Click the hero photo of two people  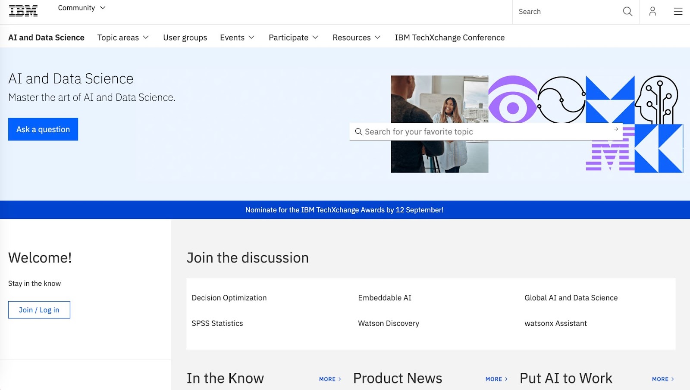[x=439, y=124]
